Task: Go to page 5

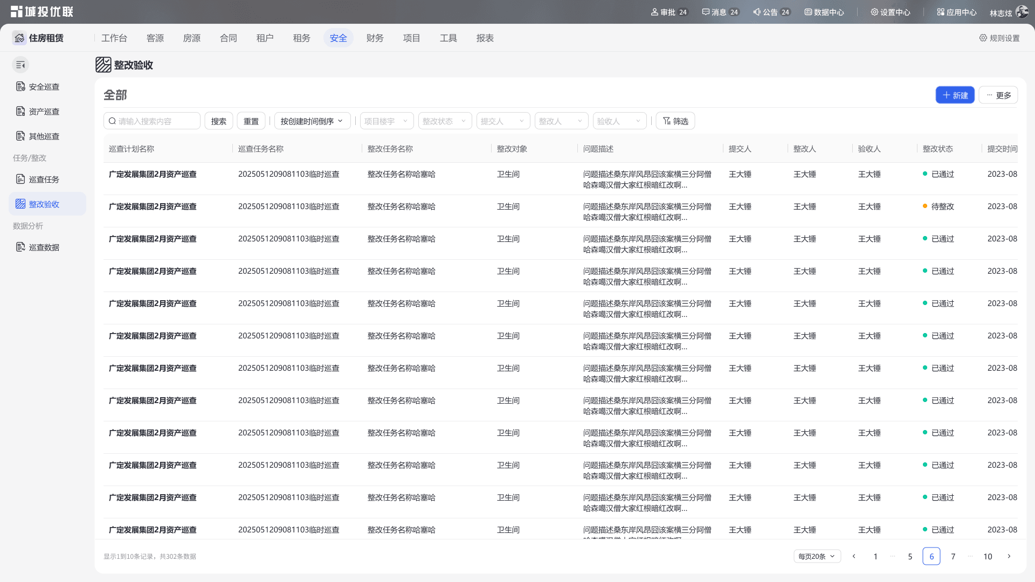Action: click(x=910, y=556)
